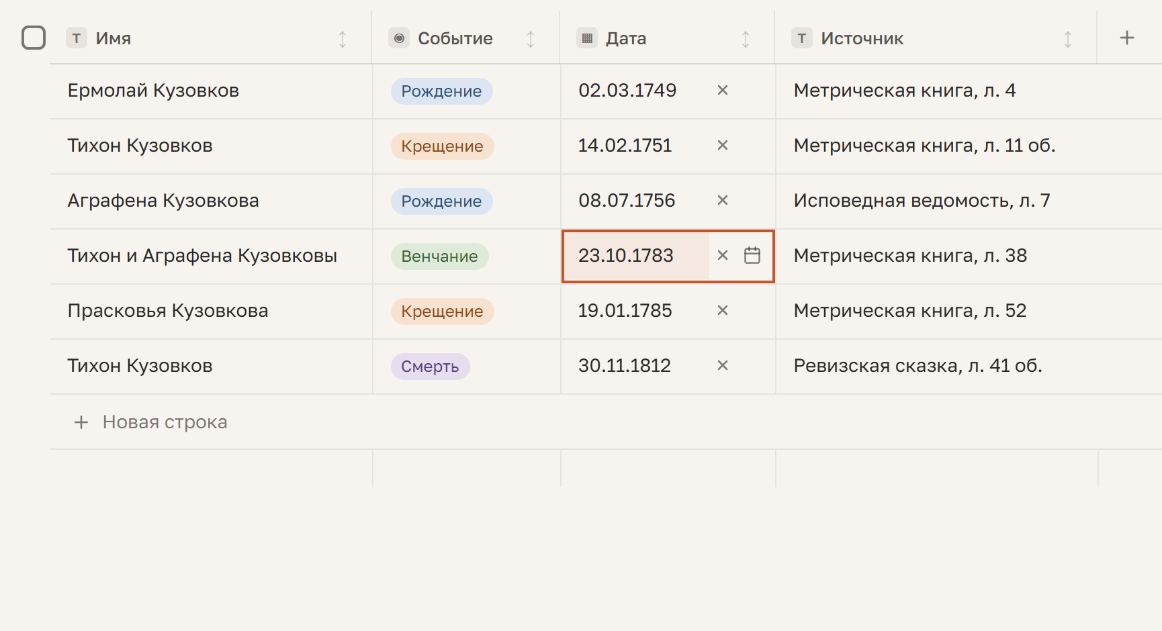Click the text type icon beside Источник
The width and height of the screenshot is (1162, 631).
[x=802, y=38]
